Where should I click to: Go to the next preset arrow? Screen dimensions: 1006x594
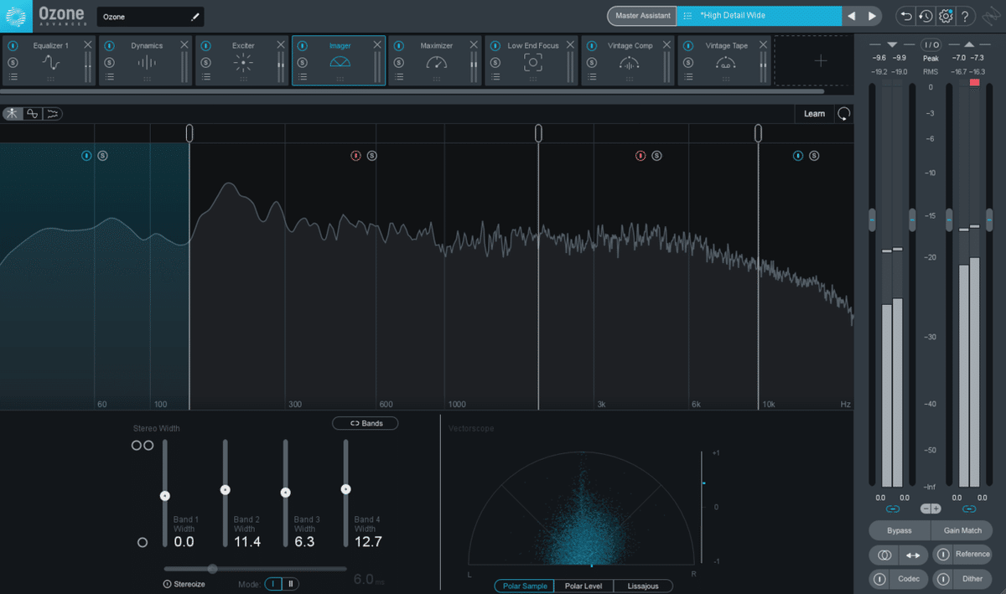[872, 16]
